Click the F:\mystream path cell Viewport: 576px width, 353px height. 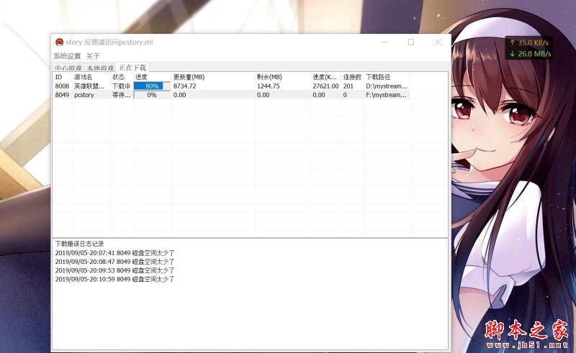pyautogui.click(x=386, y=95)
